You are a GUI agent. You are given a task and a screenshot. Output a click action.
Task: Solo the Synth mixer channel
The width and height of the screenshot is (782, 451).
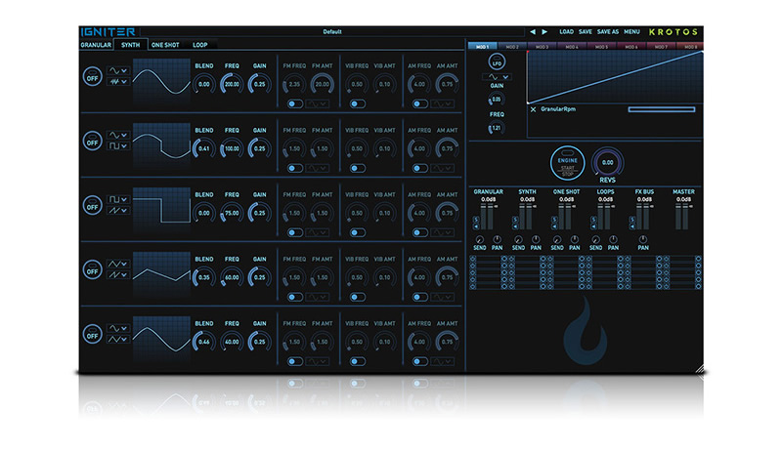coord(515,220)
